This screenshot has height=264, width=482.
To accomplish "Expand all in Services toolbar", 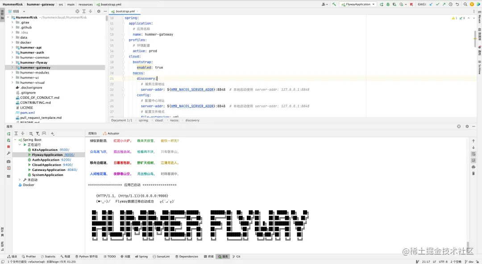I will coord(16,134).
